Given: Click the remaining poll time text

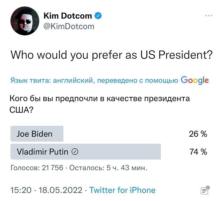Looking at the screenshot, I should (108, 168).
